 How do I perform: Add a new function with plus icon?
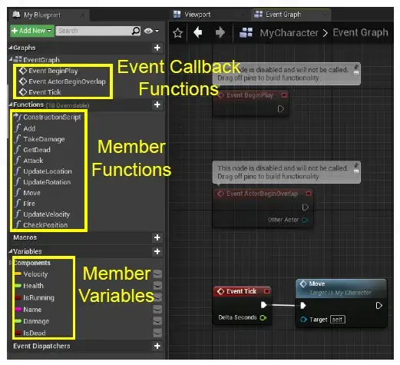157,105
